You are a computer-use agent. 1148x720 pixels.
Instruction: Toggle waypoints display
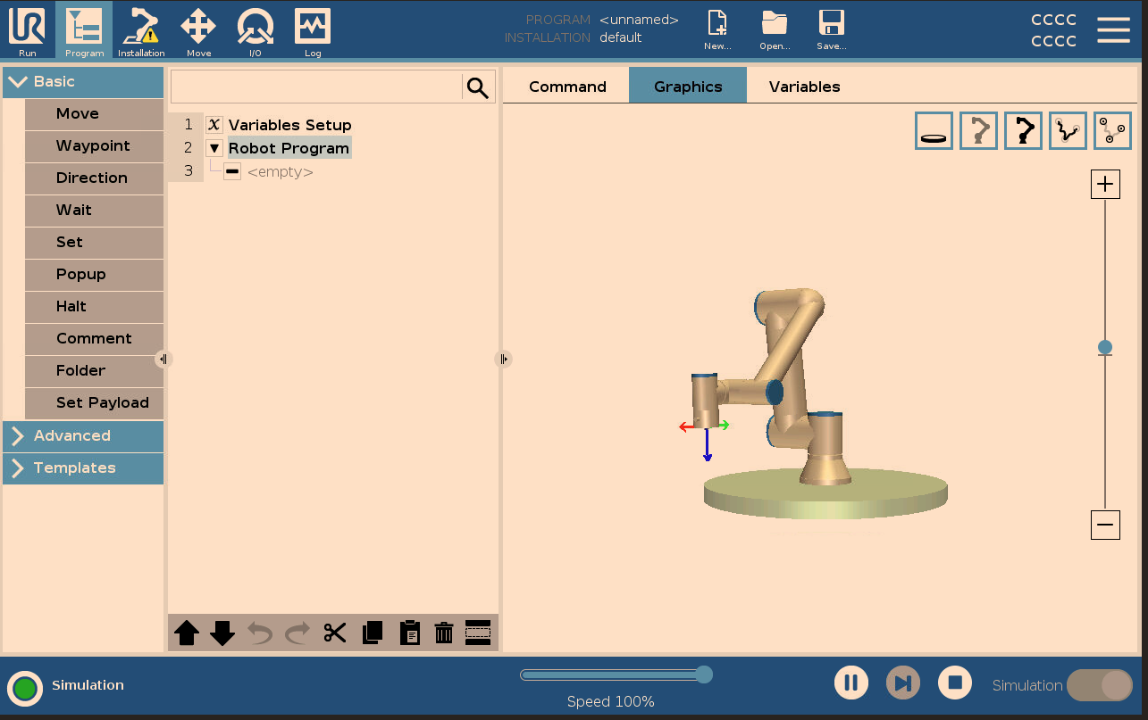(x=1113, y=130)
